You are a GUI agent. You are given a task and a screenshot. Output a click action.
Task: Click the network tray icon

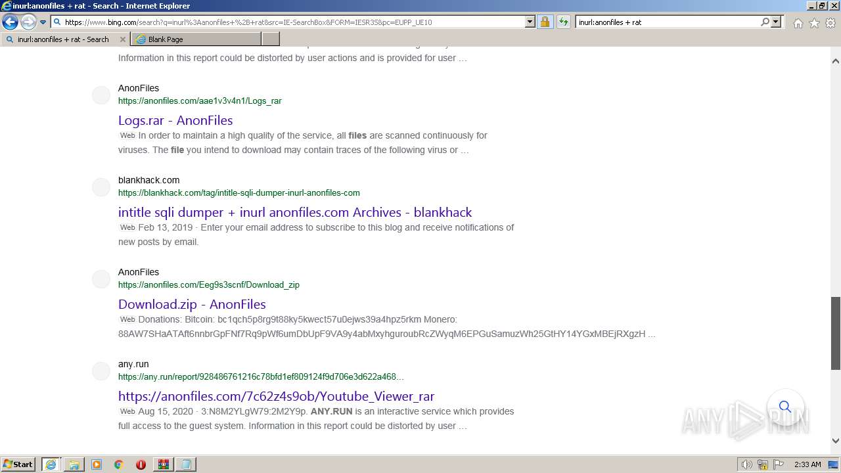[763, 464]
